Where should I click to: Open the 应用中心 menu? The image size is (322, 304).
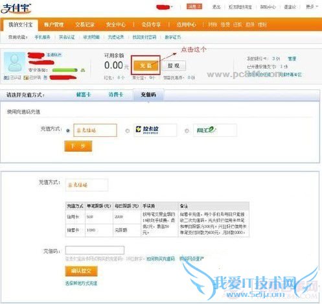point(186,25)
